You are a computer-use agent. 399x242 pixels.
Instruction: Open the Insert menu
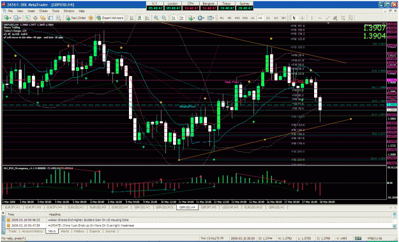pyautogui.click(x=31, y=11)
